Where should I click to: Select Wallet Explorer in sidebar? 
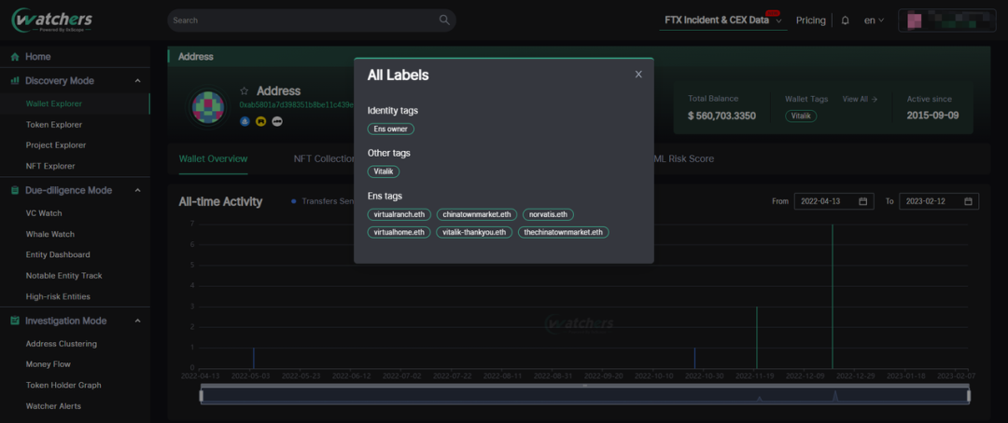click(x=54, y=103)
